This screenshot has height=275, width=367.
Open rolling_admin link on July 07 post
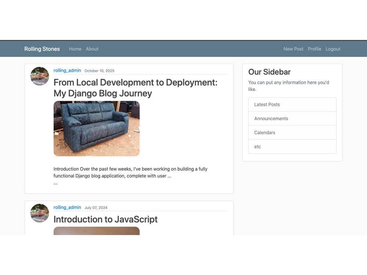[x=67, y=208]
